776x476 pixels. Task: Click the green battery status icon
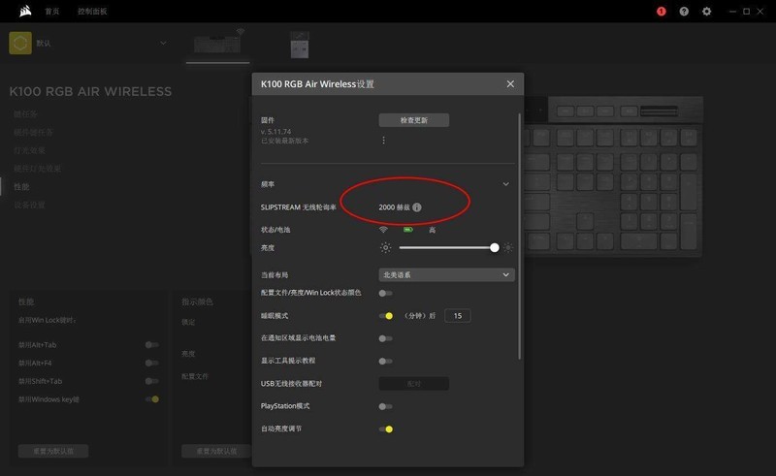(x=408, y=230)
